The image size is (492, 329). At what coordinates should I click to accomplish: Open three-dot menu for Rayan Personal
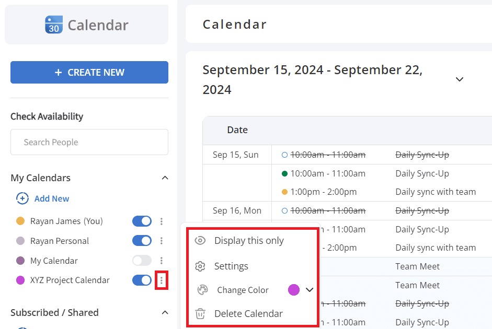pos(161,241)
